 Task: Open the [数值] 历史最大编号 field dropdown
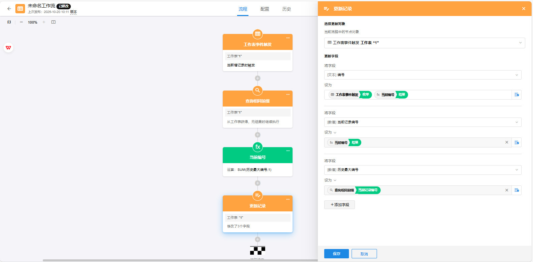tap(422, 170)
